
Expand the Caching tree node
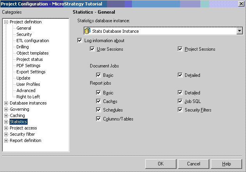click(x=6, y=115)
